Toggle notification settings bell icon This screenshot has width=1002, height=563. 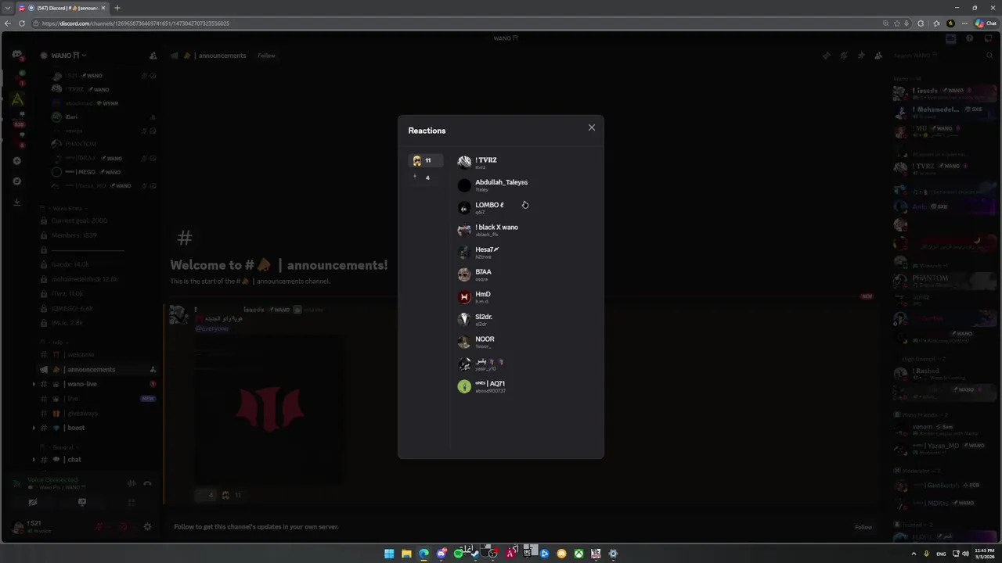(843, 56)
